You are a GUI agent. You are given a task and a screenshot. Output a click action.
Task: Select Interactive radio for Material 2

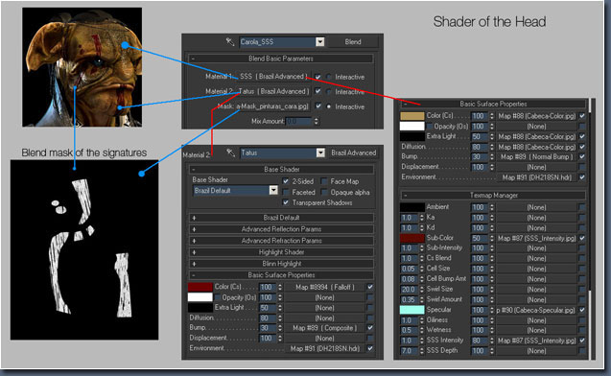coord(329,91)
